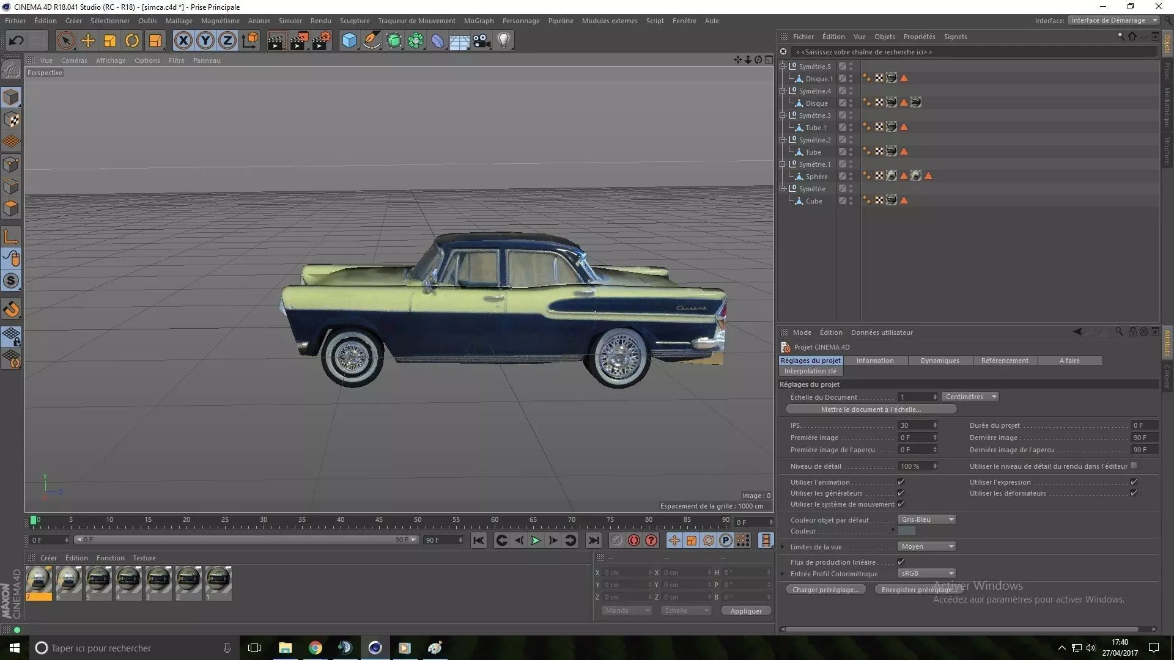Viewport: 1174px width, 660px height.
Task: Toggle X axis lock icon
Action: coord(183,41)
